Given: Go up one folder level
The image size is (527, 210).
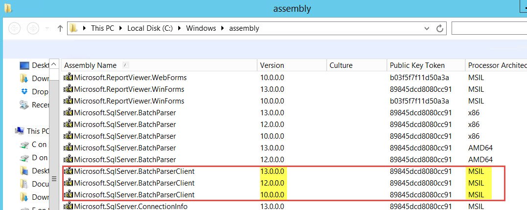Looking at the screenshot, I should 60,28.
